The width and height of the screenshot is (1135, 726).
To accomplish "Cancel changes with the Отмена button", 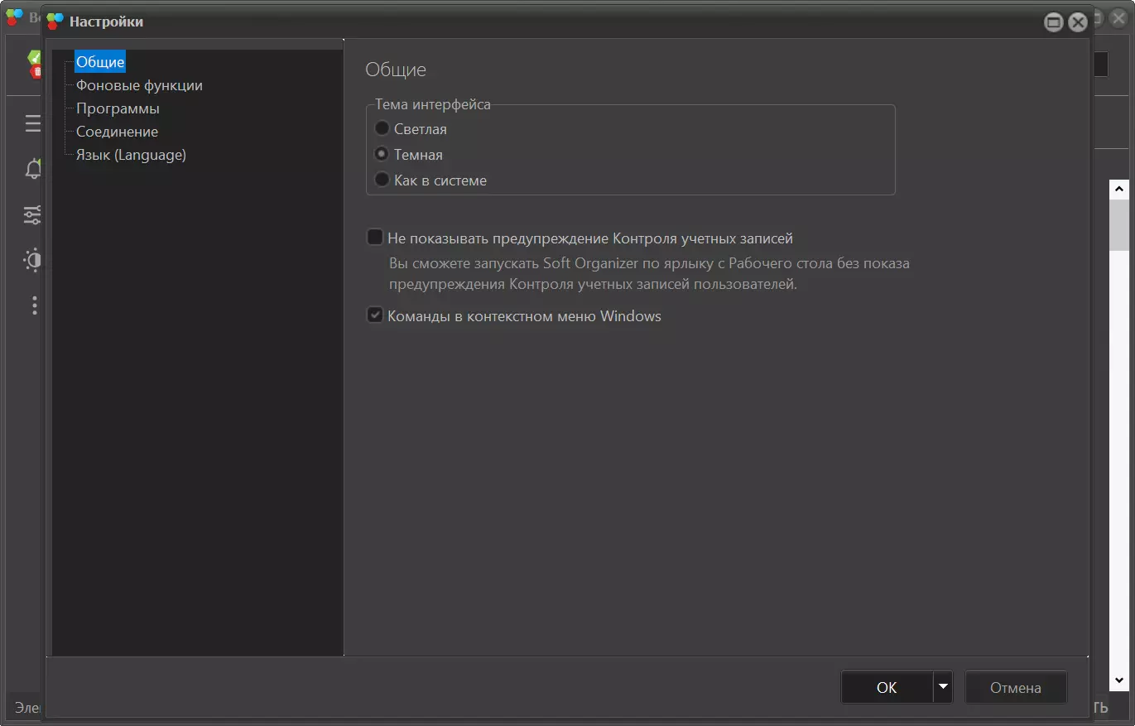I will pos(1016,687).
